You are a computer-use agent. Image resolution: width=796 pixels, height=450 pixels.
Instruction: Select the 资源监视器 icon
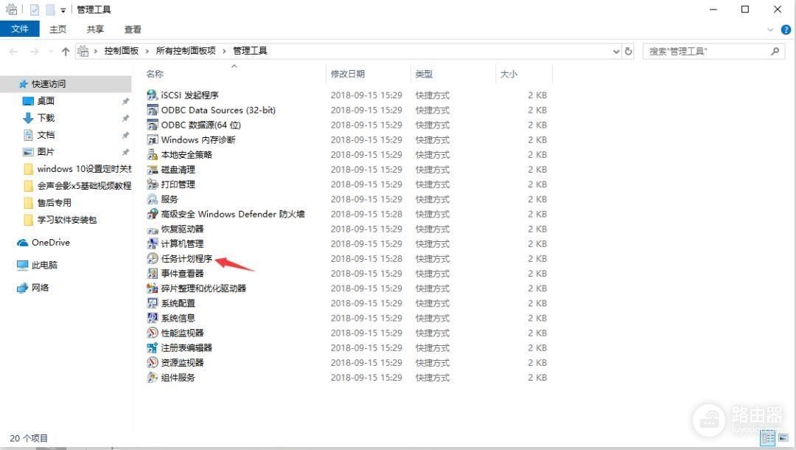(x=153, y=363)
